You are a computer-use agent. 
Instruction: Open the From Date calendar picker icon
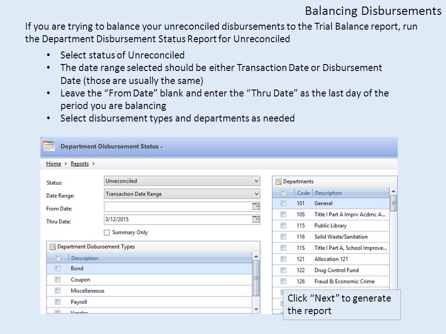(256, 206)
